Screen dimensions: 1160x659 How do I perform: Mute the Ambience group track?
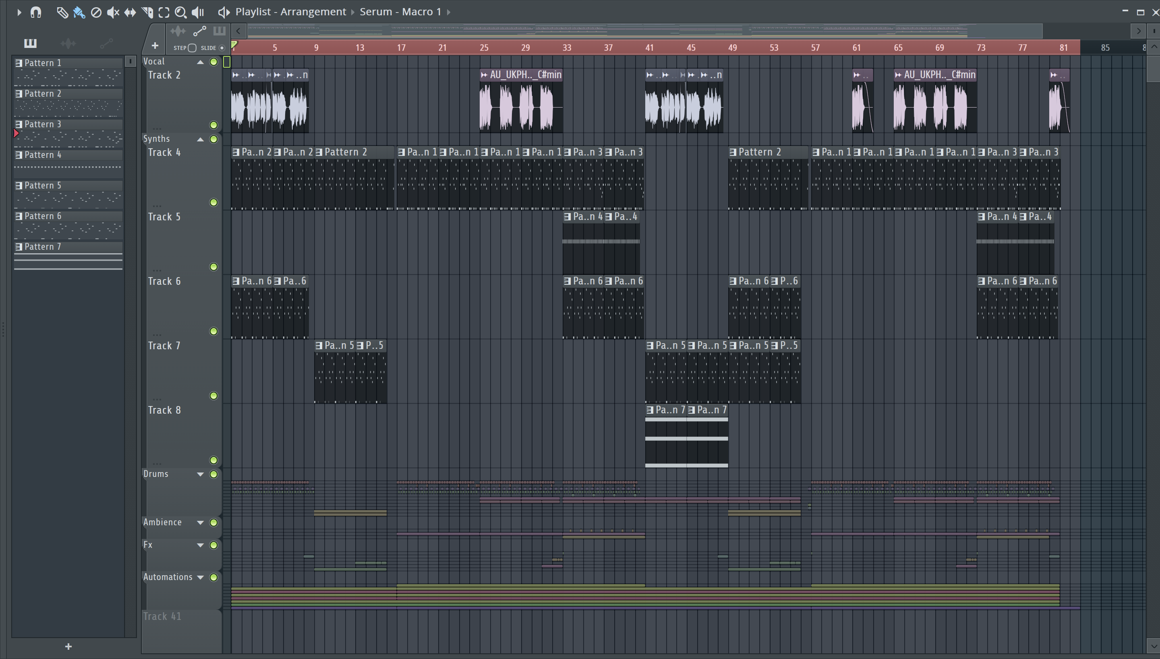[x=213, y=523]
